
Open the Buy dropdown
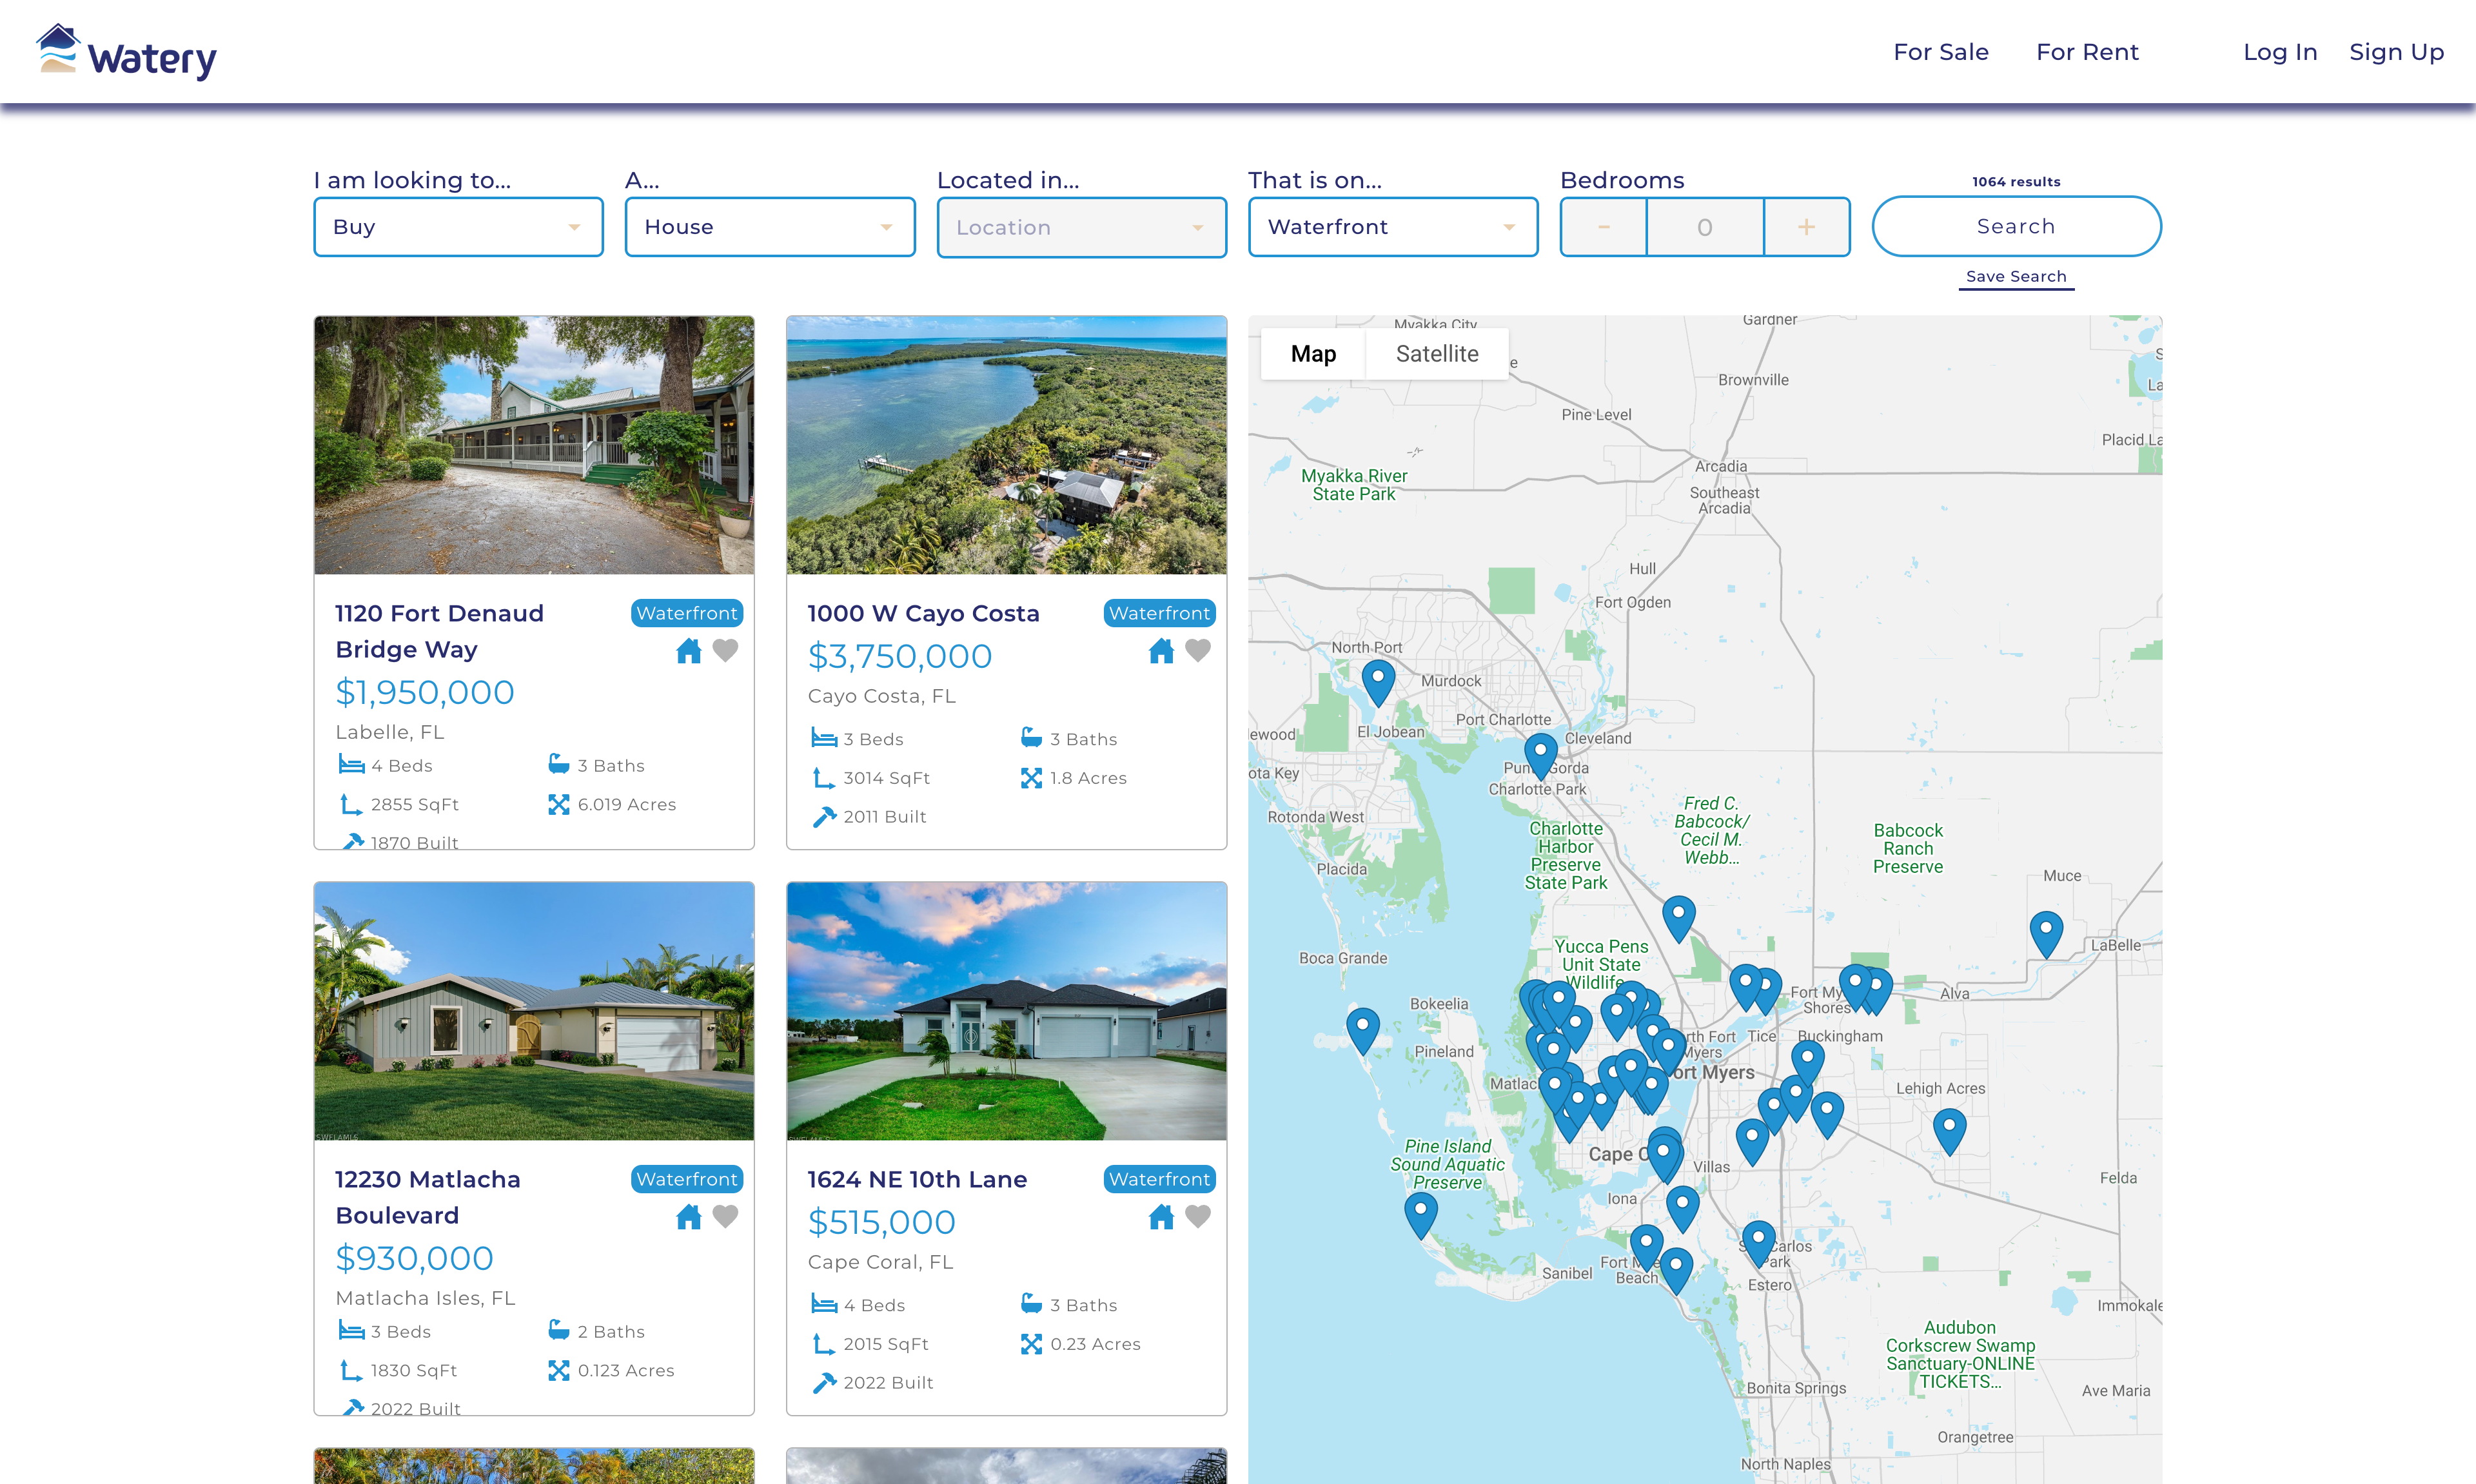point(458,227)
